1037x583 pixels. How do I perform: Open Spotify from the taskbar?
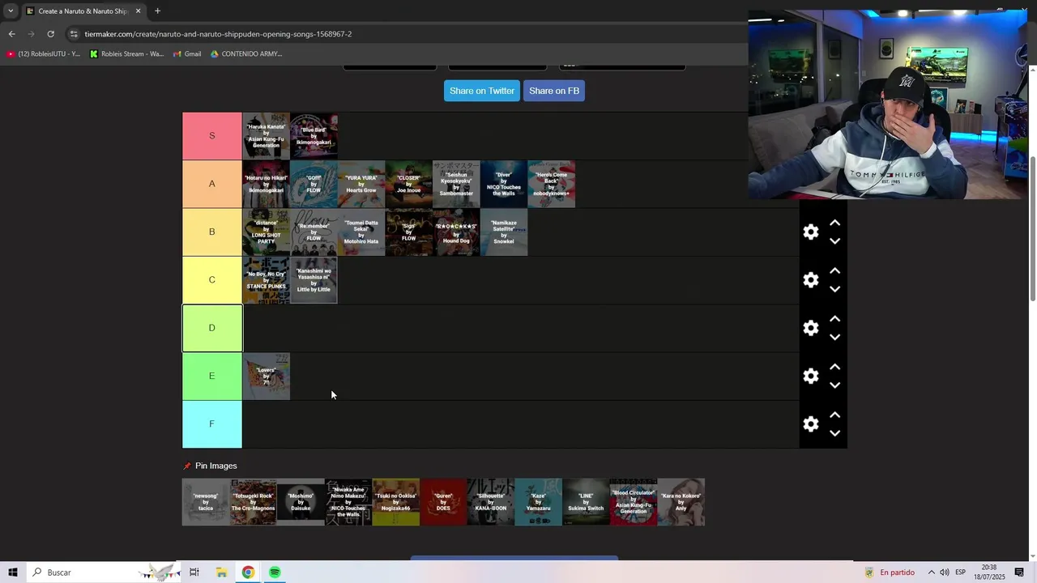(x=275, y=572)
